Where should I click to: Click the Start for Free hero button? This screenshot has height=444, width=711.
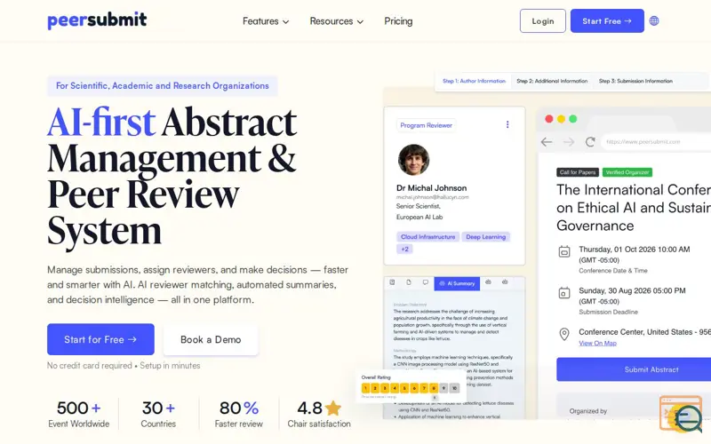click(100, 339)
